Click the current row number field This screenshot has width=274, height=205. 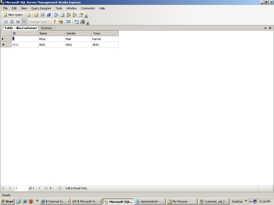point(21,188)
